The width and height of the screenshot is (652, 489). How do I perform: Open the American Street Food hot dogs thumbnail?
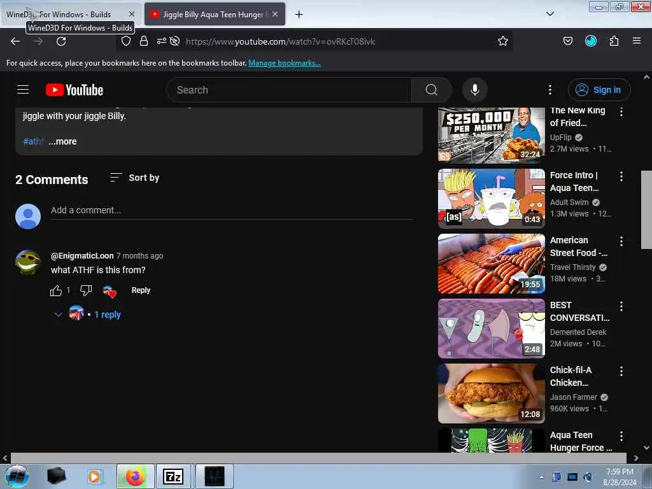(x=491, y=263)
